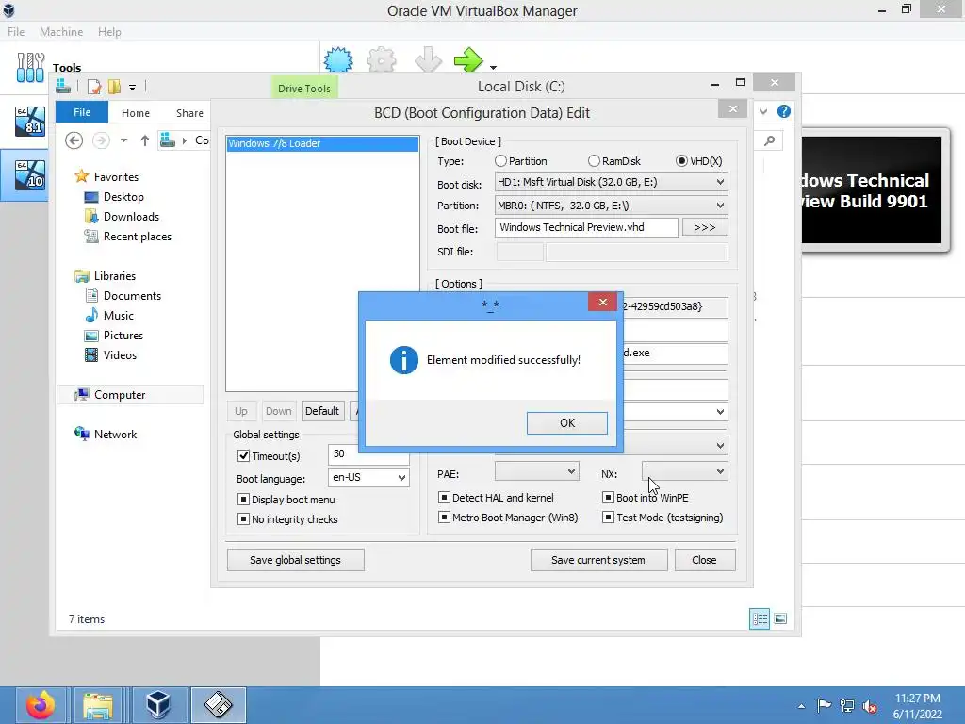Browse boot file with >>> button

point(705,227)
